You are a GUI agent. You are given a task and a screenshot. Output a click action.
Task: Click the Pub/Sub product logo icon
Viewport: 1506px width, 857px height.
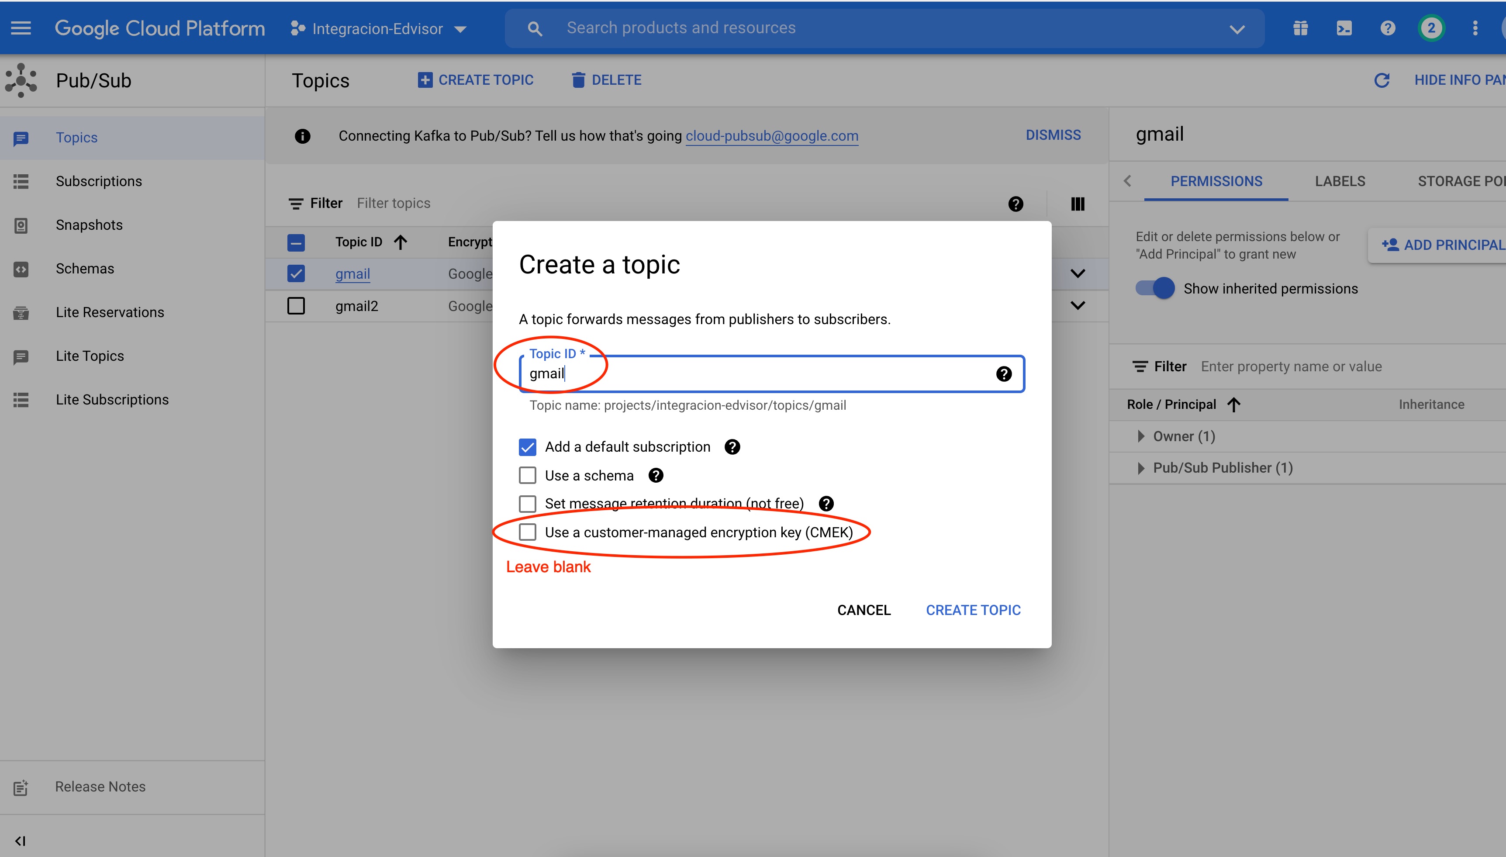21,80
